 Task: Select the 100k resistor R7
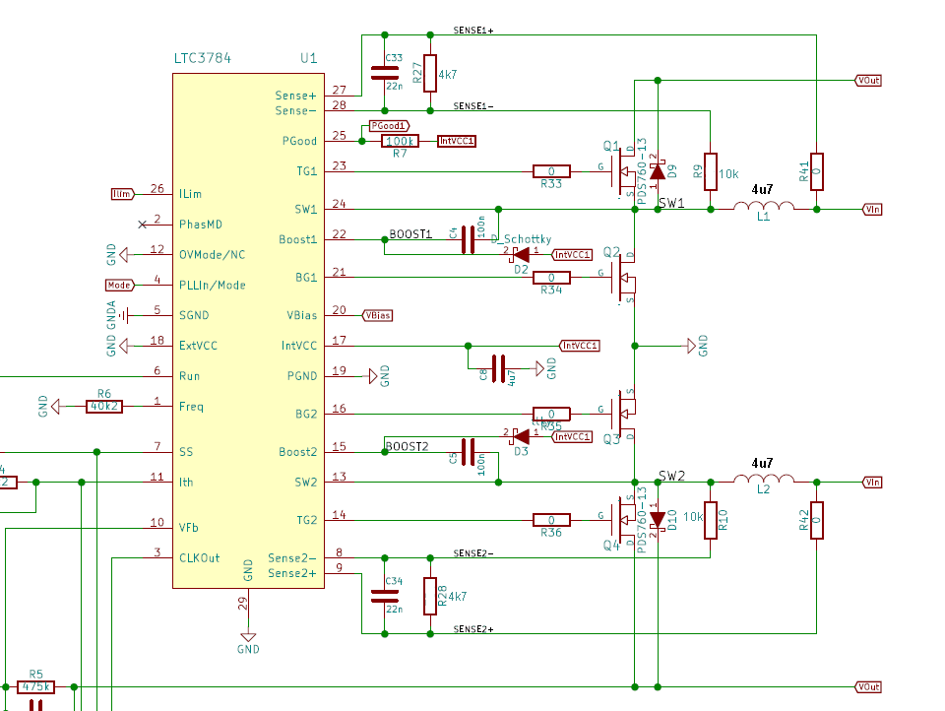pyautogui.click(x=400, y=141)
